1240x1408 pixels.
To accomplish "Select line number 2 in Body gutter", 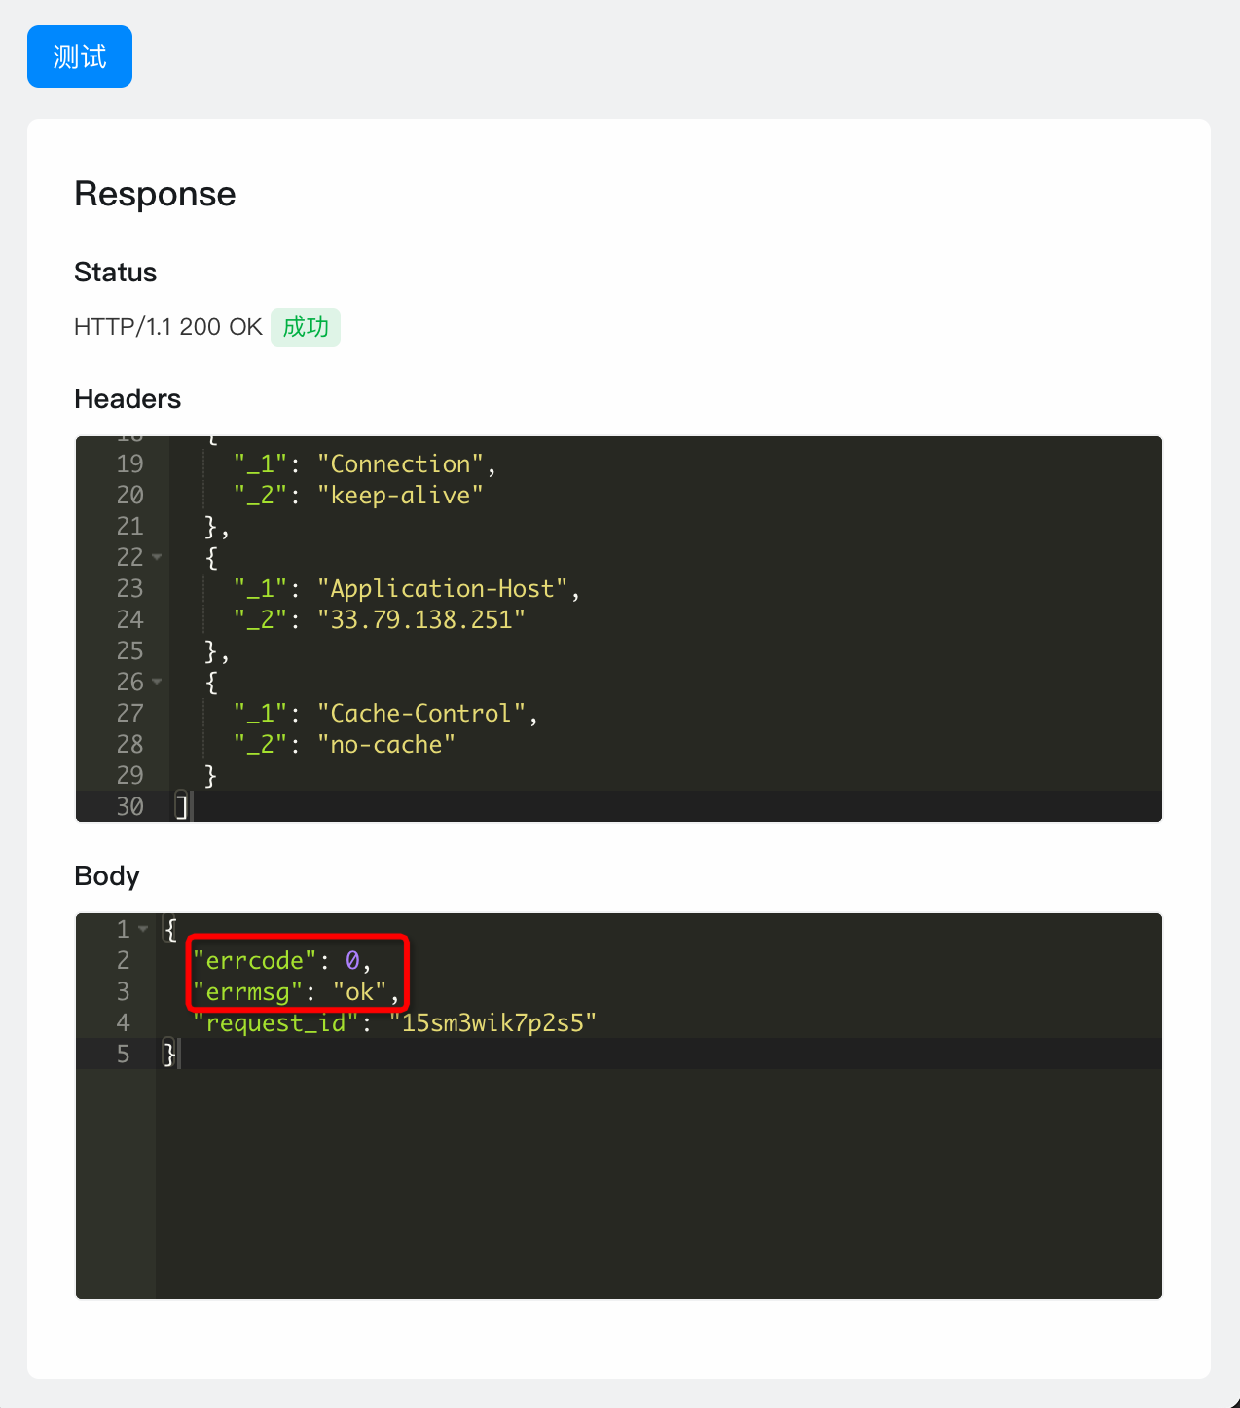I will pos(123,961).
